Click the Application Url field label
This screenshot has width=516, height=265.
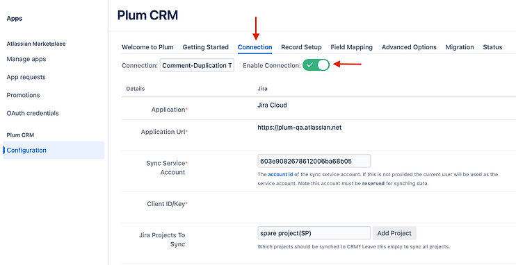coord(164,132)
